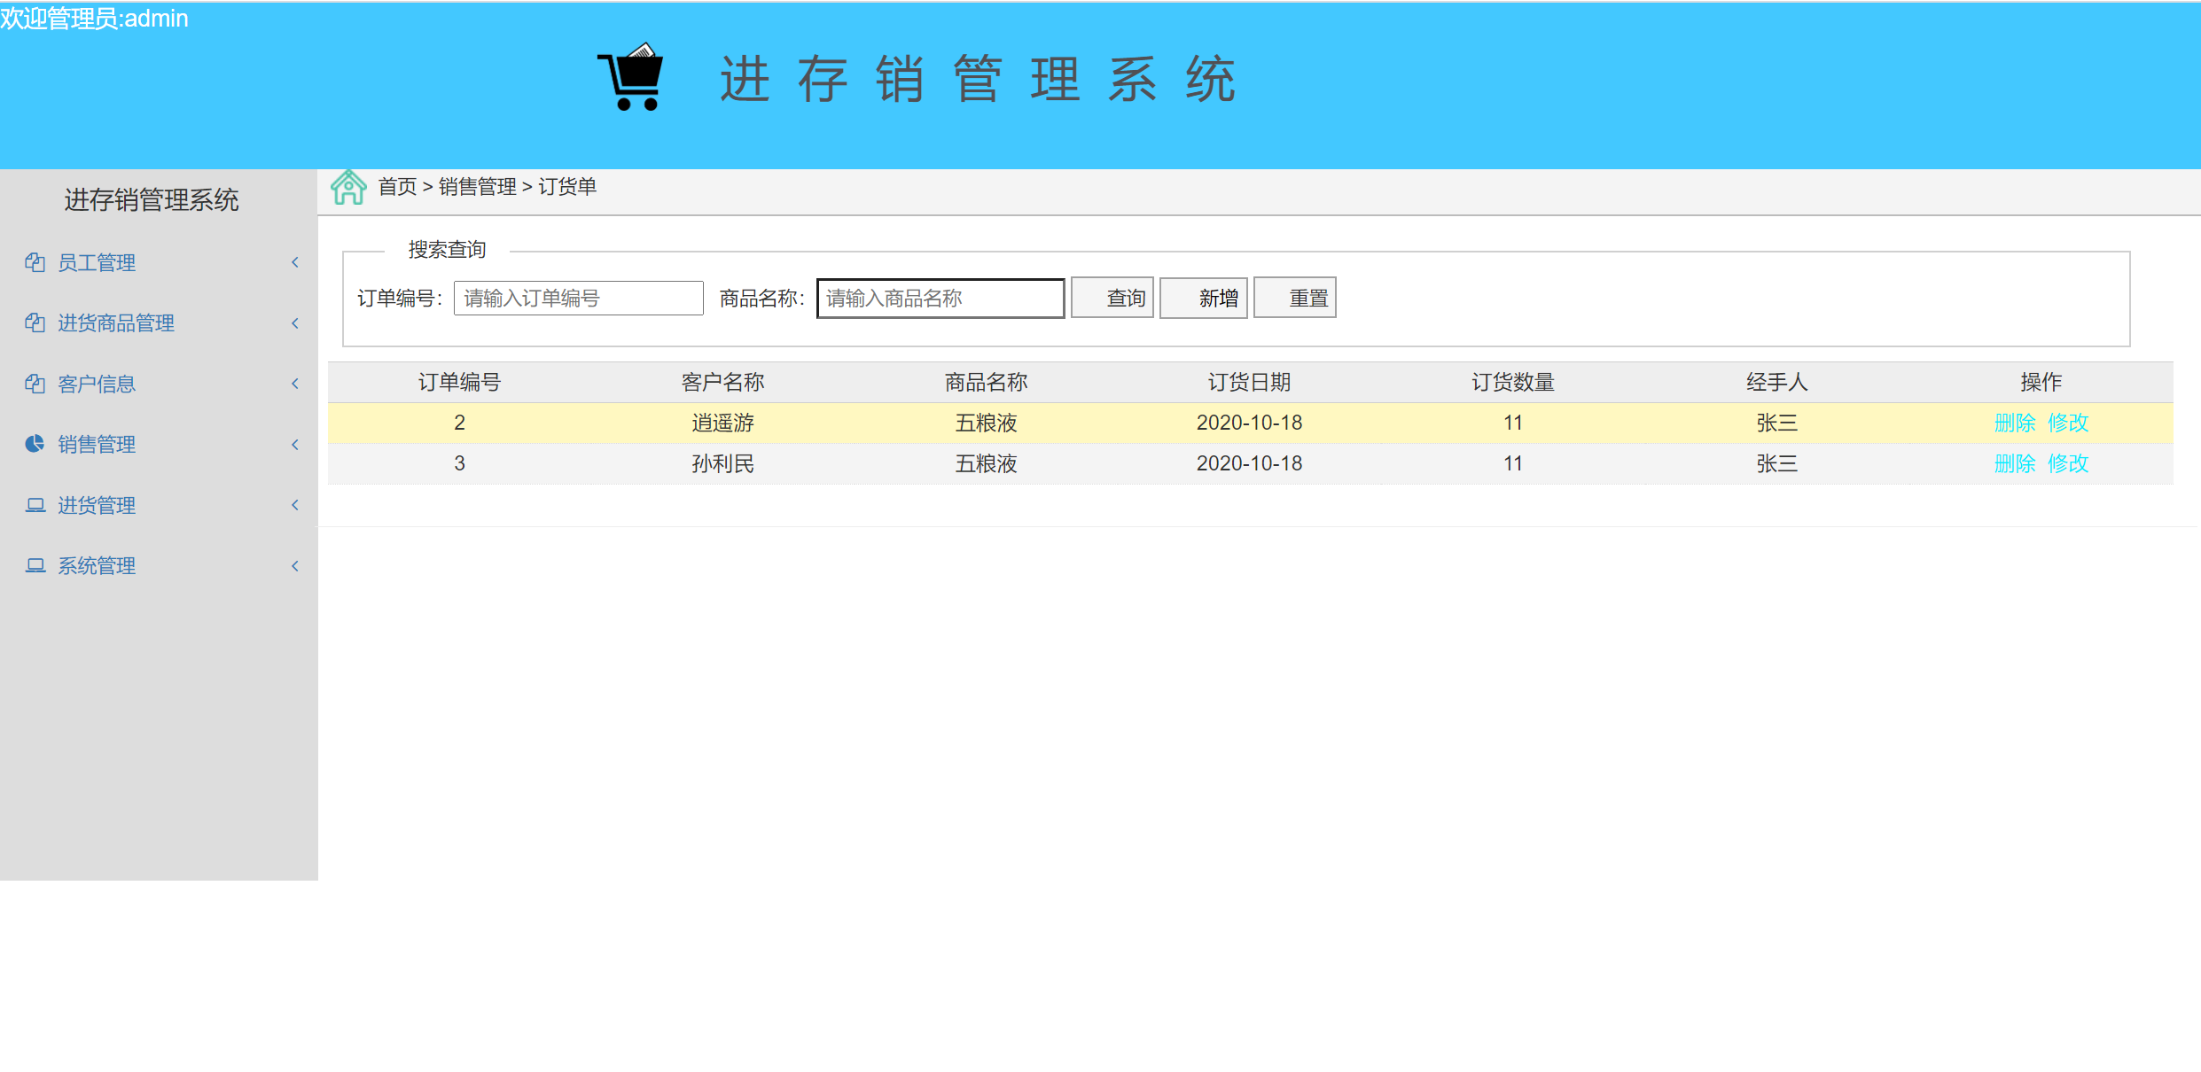Click the 进货商品管理 sidebar icon
Viewport: 2201px width, 1072px height.
(x=35, y=322)
